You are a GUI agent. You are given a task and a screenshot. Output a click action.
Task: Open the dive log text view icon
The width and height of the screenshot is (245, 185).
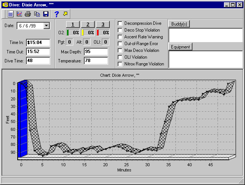coord(11,14)
